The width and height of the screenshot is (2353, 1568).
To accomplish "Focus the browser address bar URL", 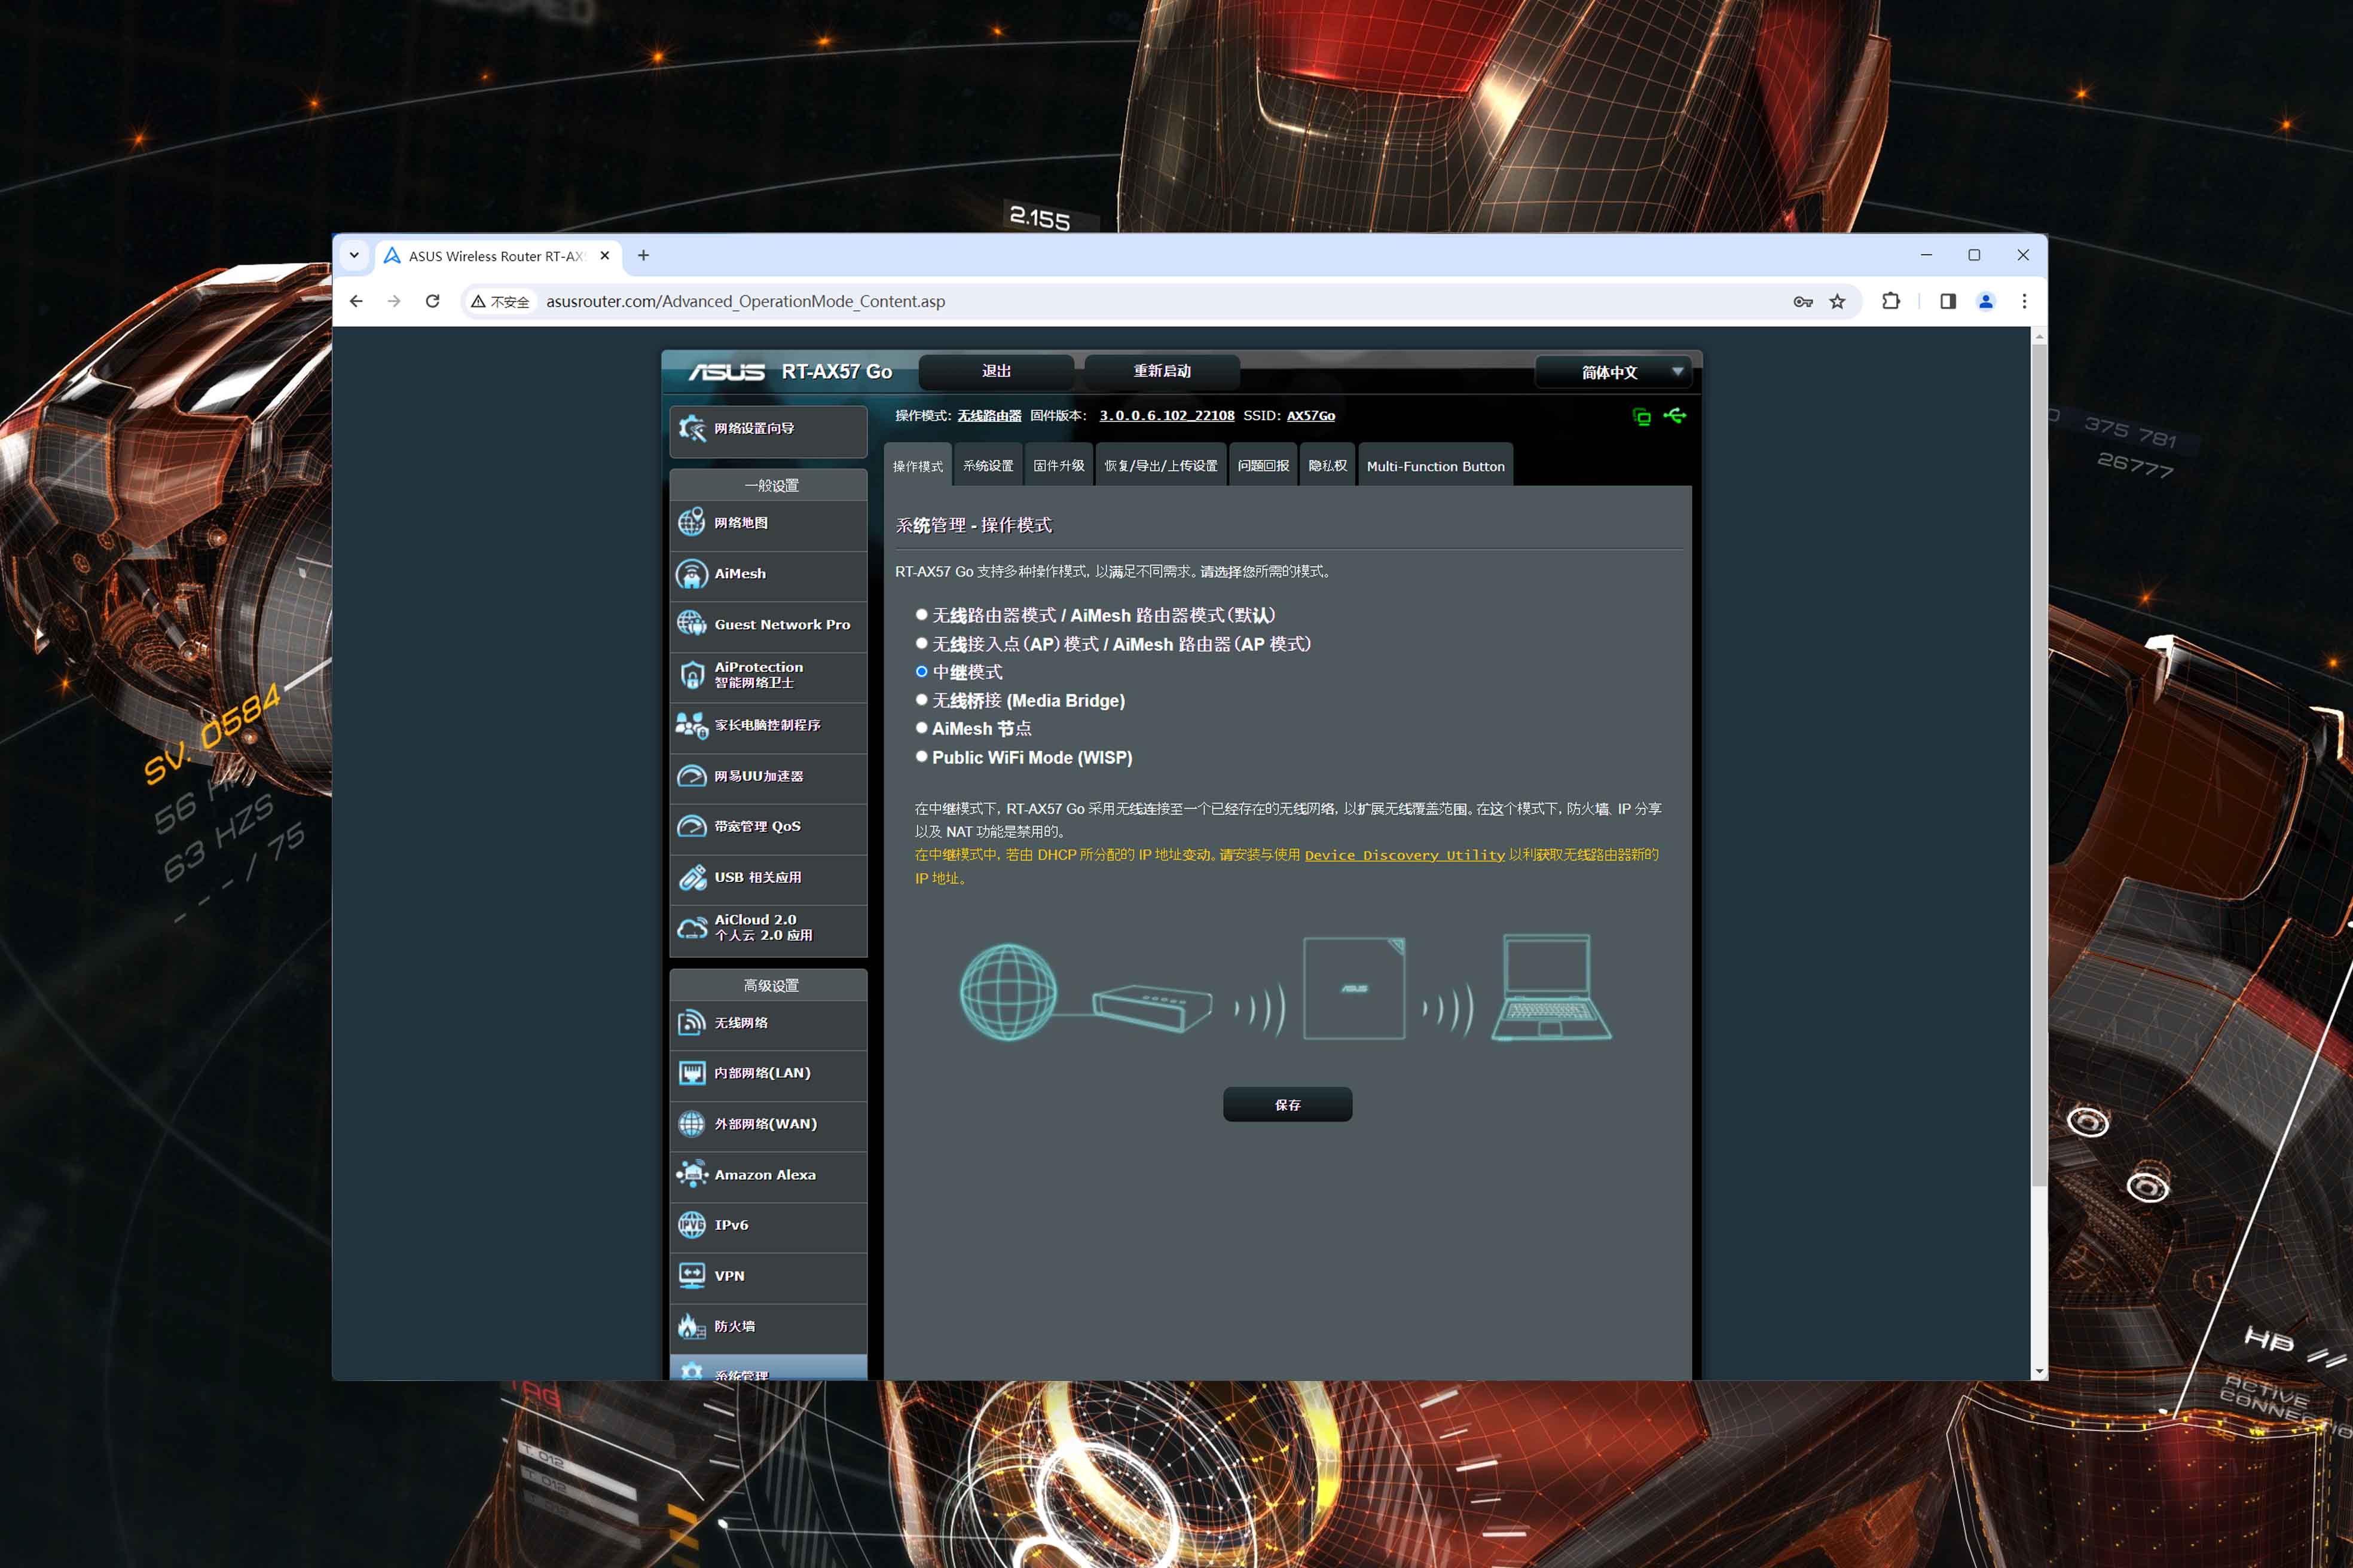I will coord(745,301).
